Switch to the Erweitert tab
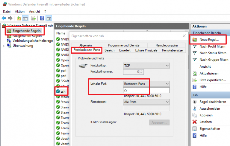Screen dimensions: 230x146 (125, 50)
